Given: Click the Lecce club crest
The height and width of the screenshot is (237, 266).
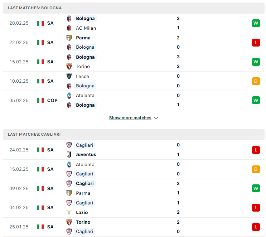Looking at the screenshot, I should tap(69, 76).
